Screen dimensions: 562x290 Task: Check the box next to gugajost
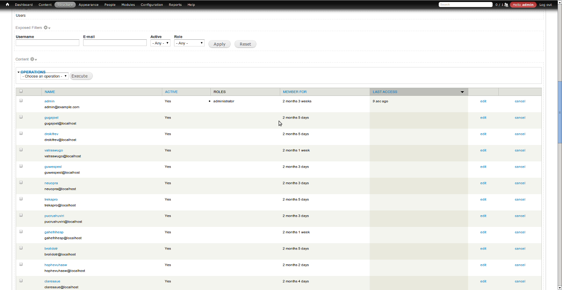point(21,117)
